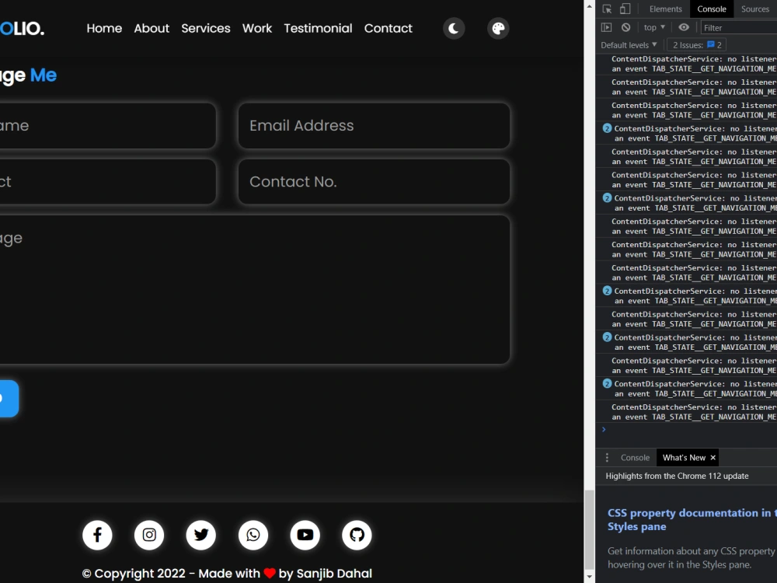The image size is (777, 583).
Task: Go to the Contact nav link
Action: tap(388, 28)
